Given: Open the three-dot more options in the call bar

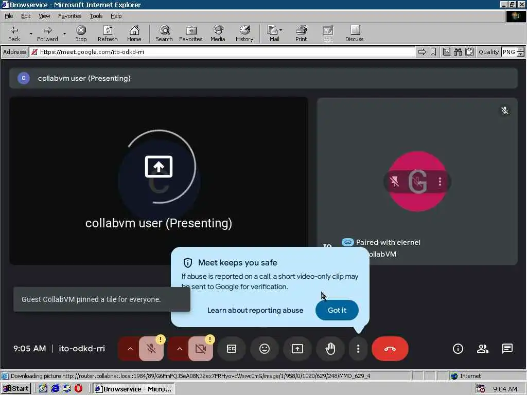Looking at the screenshot, I should (358, 349).
